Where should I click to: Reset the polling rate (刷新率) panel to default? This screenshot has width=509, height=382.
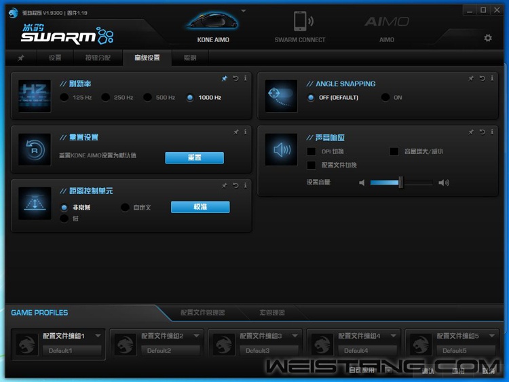235,78
